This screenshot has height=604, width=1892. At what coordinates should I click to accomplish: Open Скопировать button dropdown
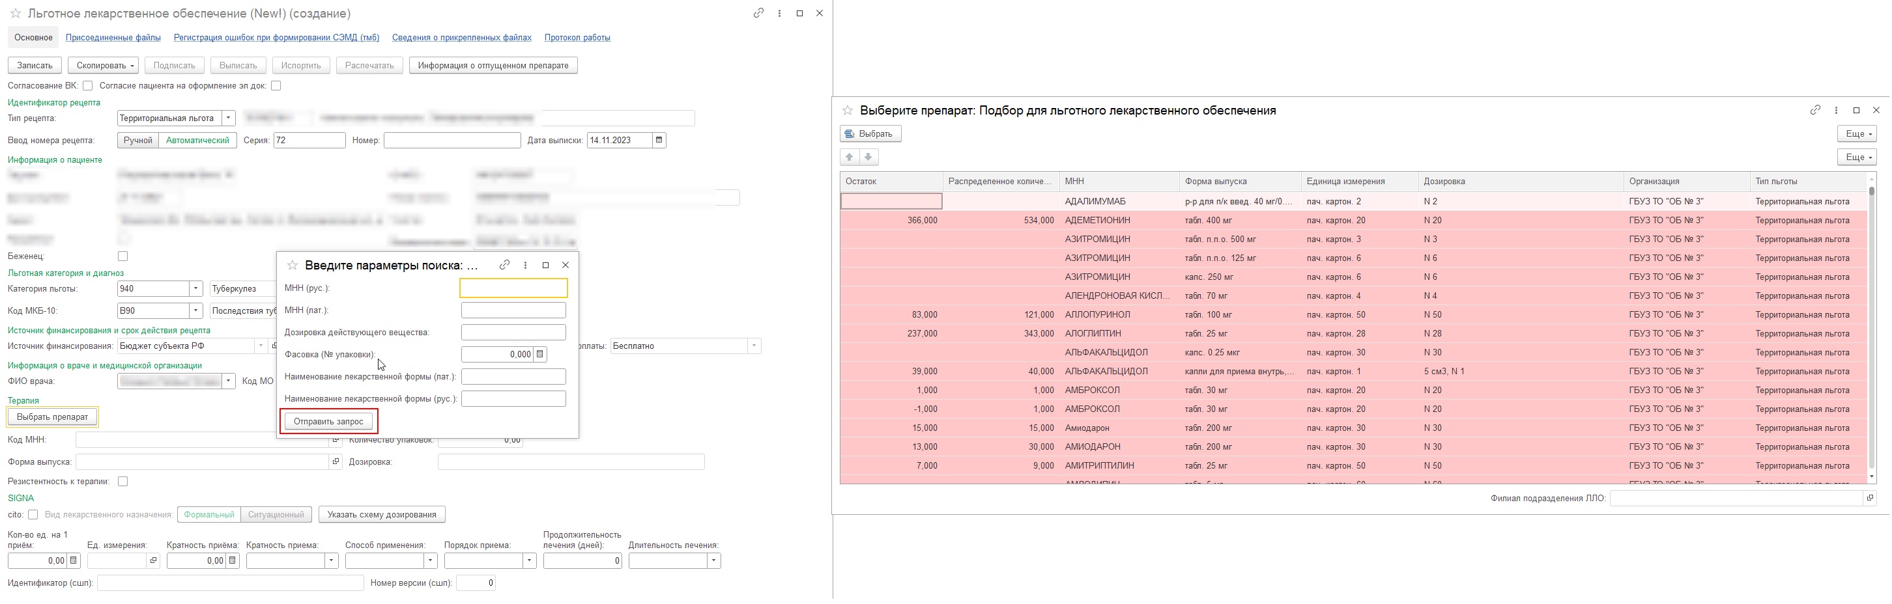coord(103,65)
